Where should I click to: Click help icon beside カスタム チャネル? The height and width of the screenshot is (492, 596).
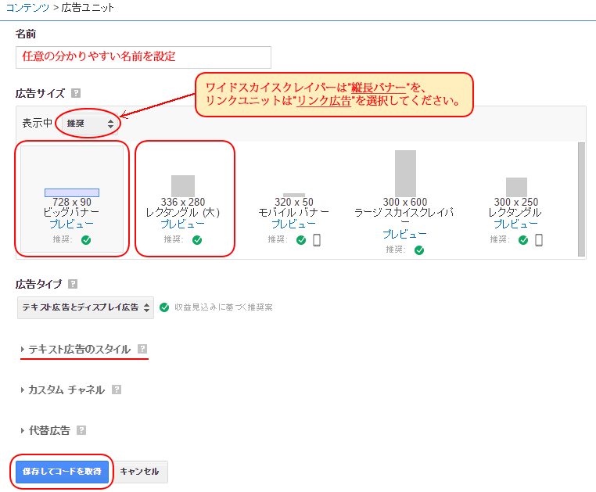117,390
